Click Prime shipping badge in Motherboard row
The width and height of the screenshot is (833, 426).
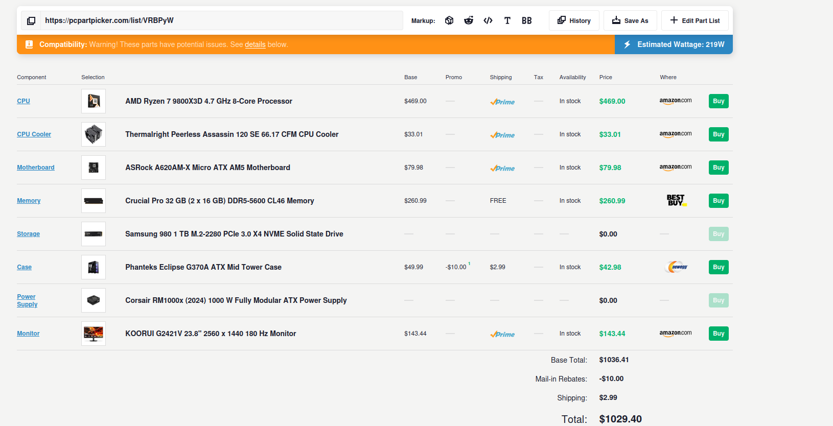[x=502, y=168]
